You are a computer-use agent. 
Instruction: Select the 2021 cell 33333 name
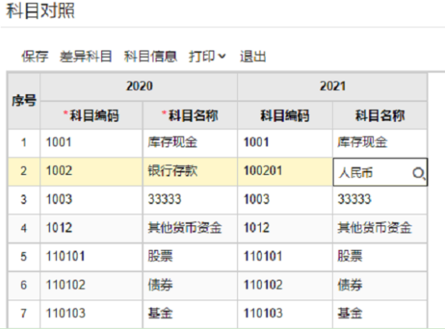(x=379, y=199)
